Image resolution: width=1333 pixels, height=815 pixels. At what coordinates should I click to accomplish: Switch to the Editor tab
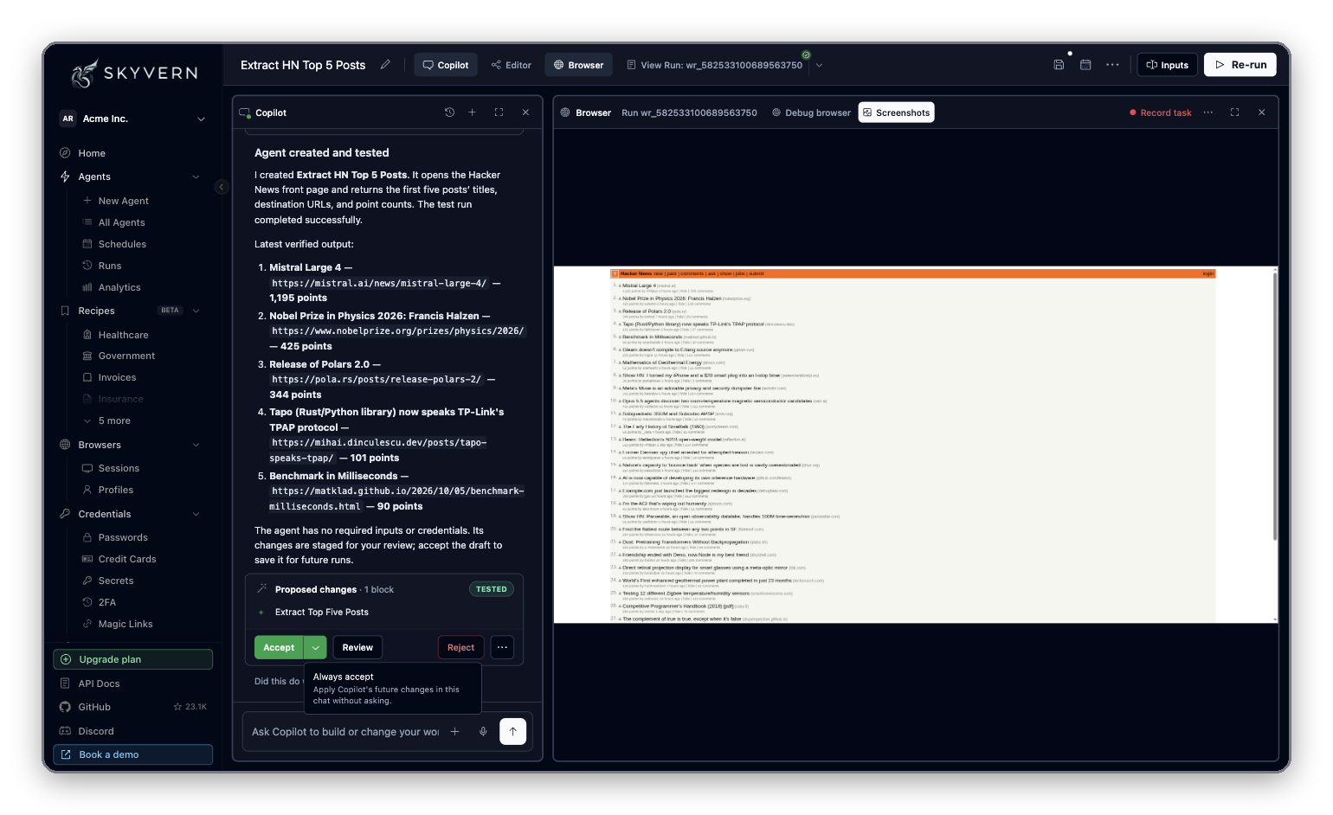click(x=511, y=65)
